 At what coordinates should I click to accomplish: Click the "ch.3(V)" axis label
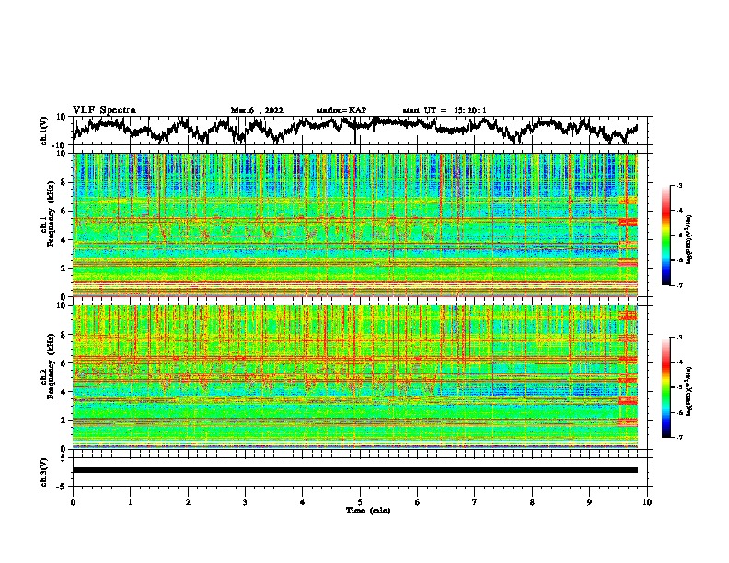[x=44, y=472]
